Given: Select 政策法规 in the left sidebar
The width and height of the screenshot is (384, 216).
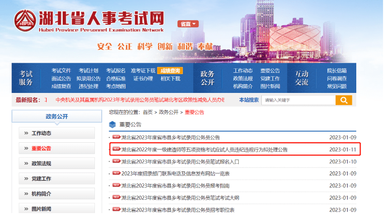Looking at the screenshot, I should click(57, 163).
